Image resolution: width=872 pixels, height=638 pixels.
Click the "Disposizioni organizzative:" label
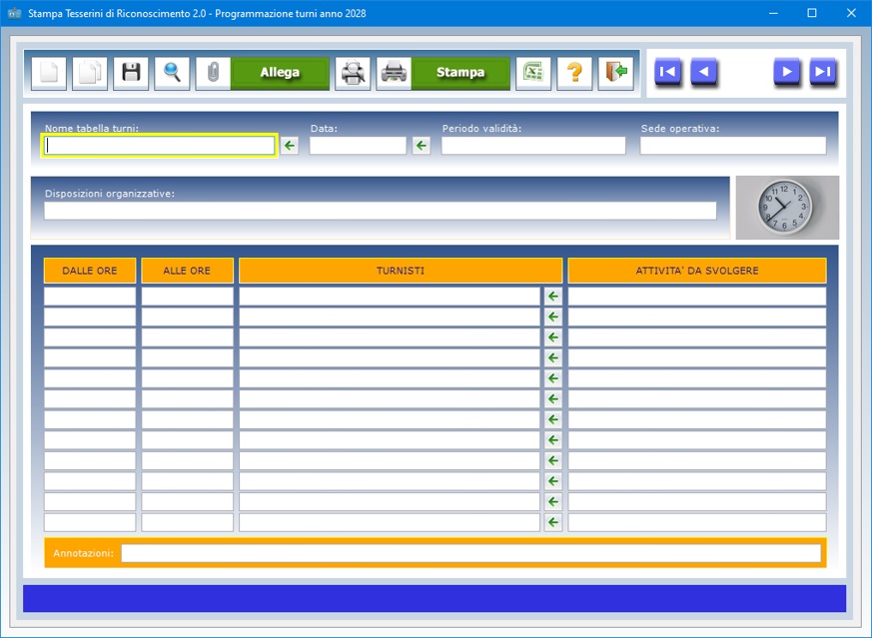click(110, 194)
